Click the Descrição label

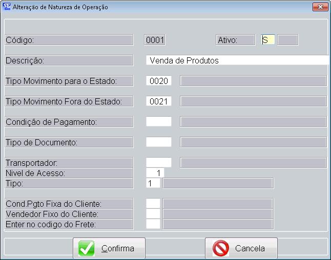point(68,60)
